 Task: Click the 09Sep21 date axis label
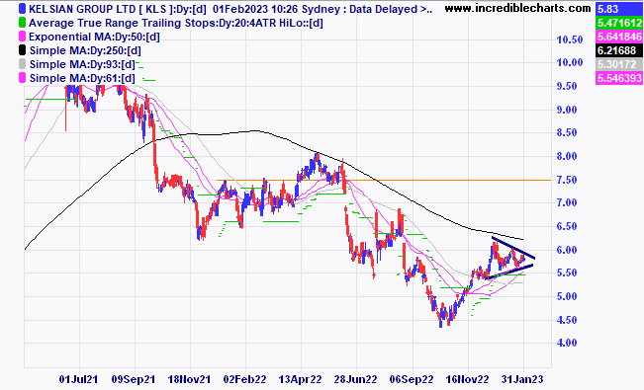coord(134,380)
